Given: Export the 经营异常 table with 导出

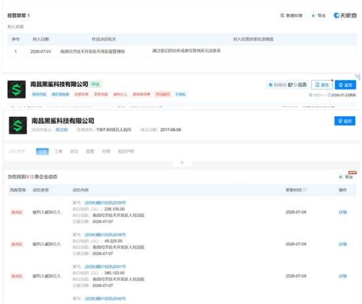Looking at the screenshot, I should coord(319,16).
